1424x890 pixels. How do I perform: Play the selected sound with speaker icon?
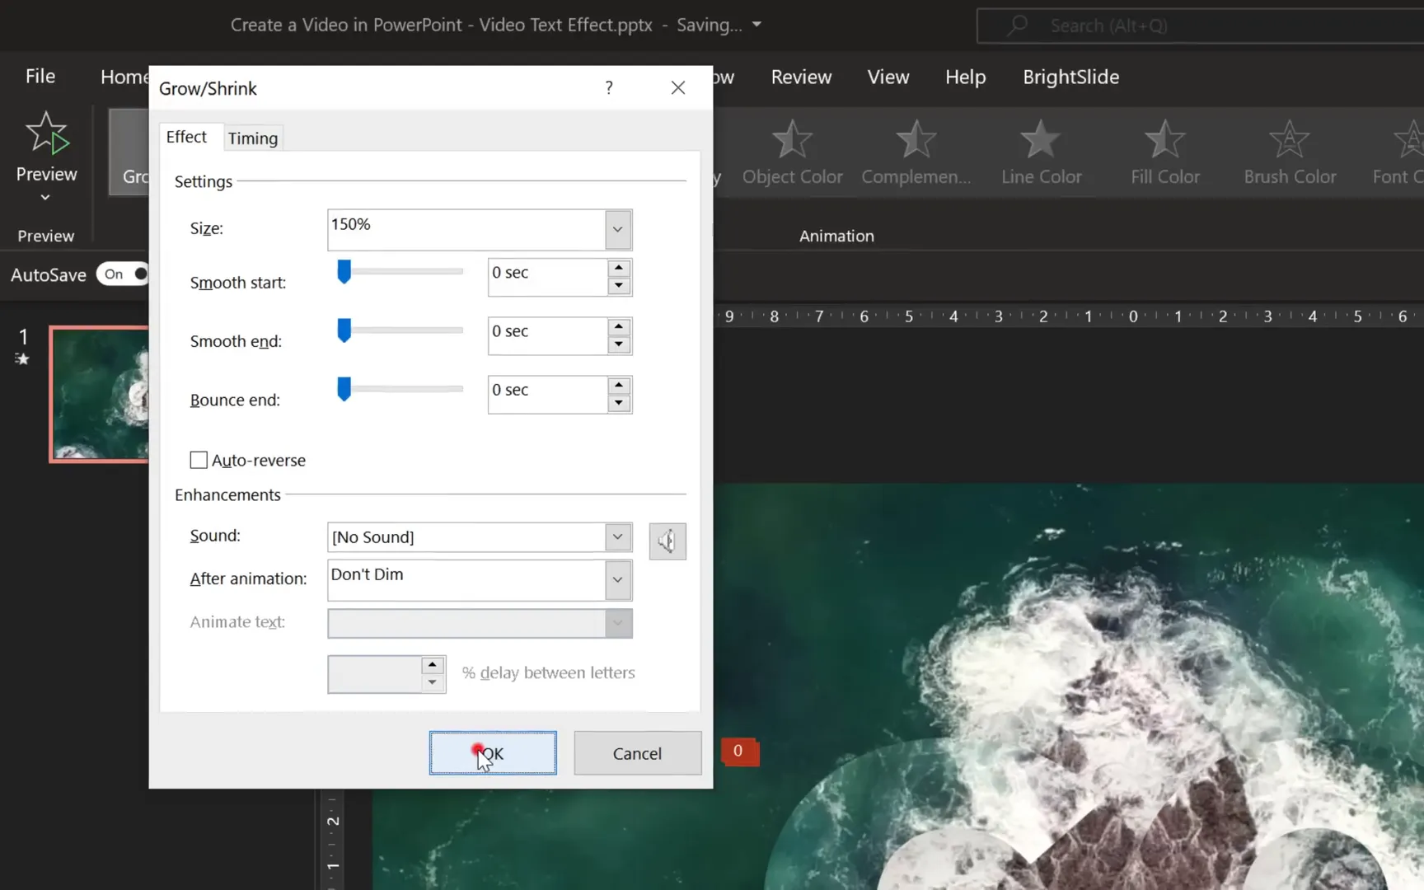point(667,541)
